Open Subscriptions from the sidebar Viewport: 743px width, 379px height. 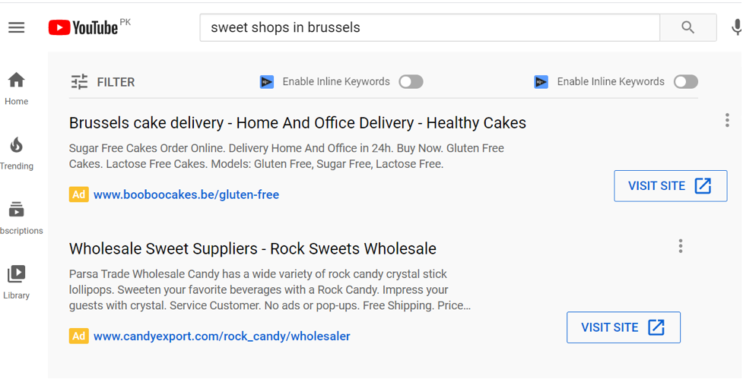click(x=19, y=218)
